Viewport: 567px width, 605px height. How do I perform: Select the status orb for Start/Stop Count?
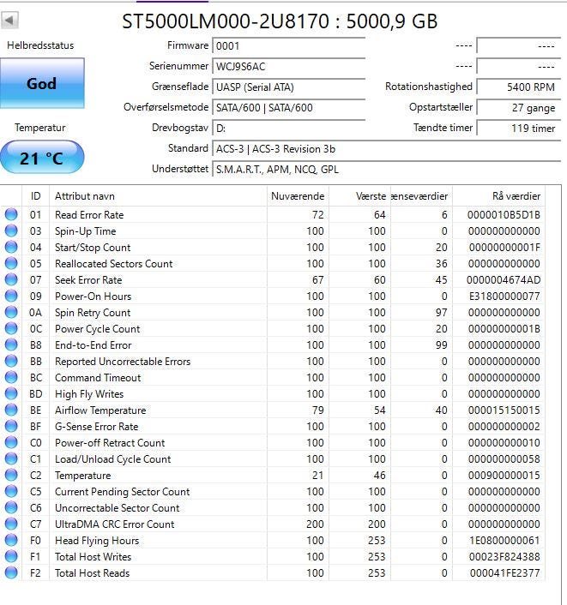pyautogui.click(x=11, y=247)
